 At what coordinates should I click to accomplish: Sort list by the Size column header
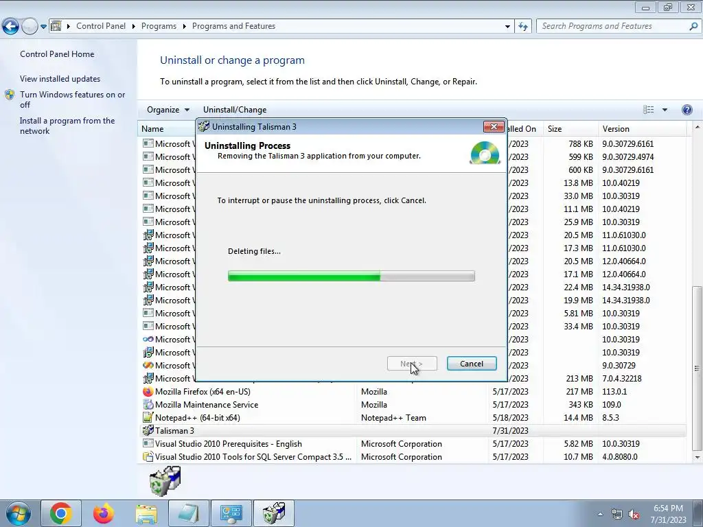coord(570,129)
